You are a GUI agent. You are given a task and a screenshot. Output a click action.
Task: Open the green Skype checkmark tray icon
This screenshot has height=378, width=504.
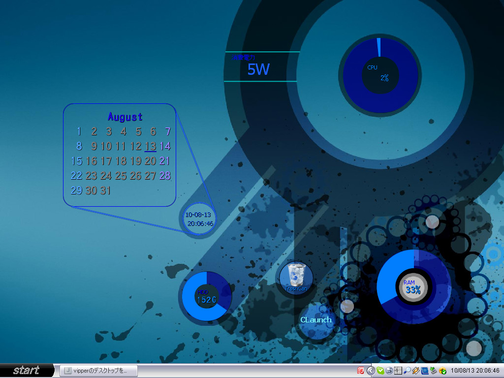(x=380, y=371)
